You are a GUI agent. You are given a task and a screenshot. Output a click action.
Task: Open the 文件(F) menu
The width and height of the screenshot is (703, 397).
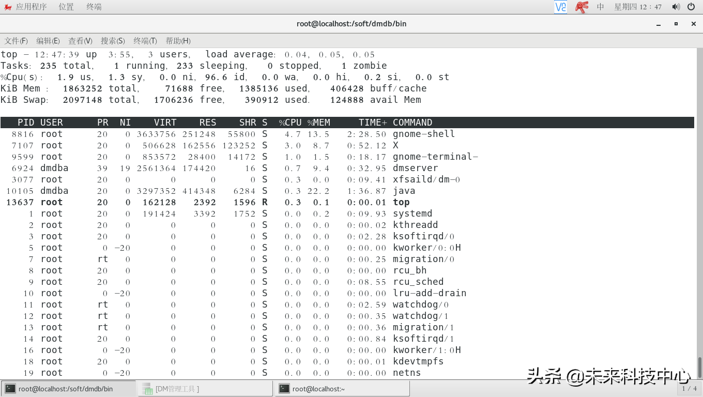point(16,41)
